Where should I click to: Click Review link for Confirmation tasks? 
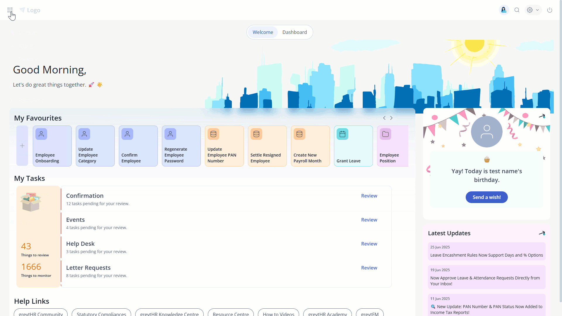(369, 196)
